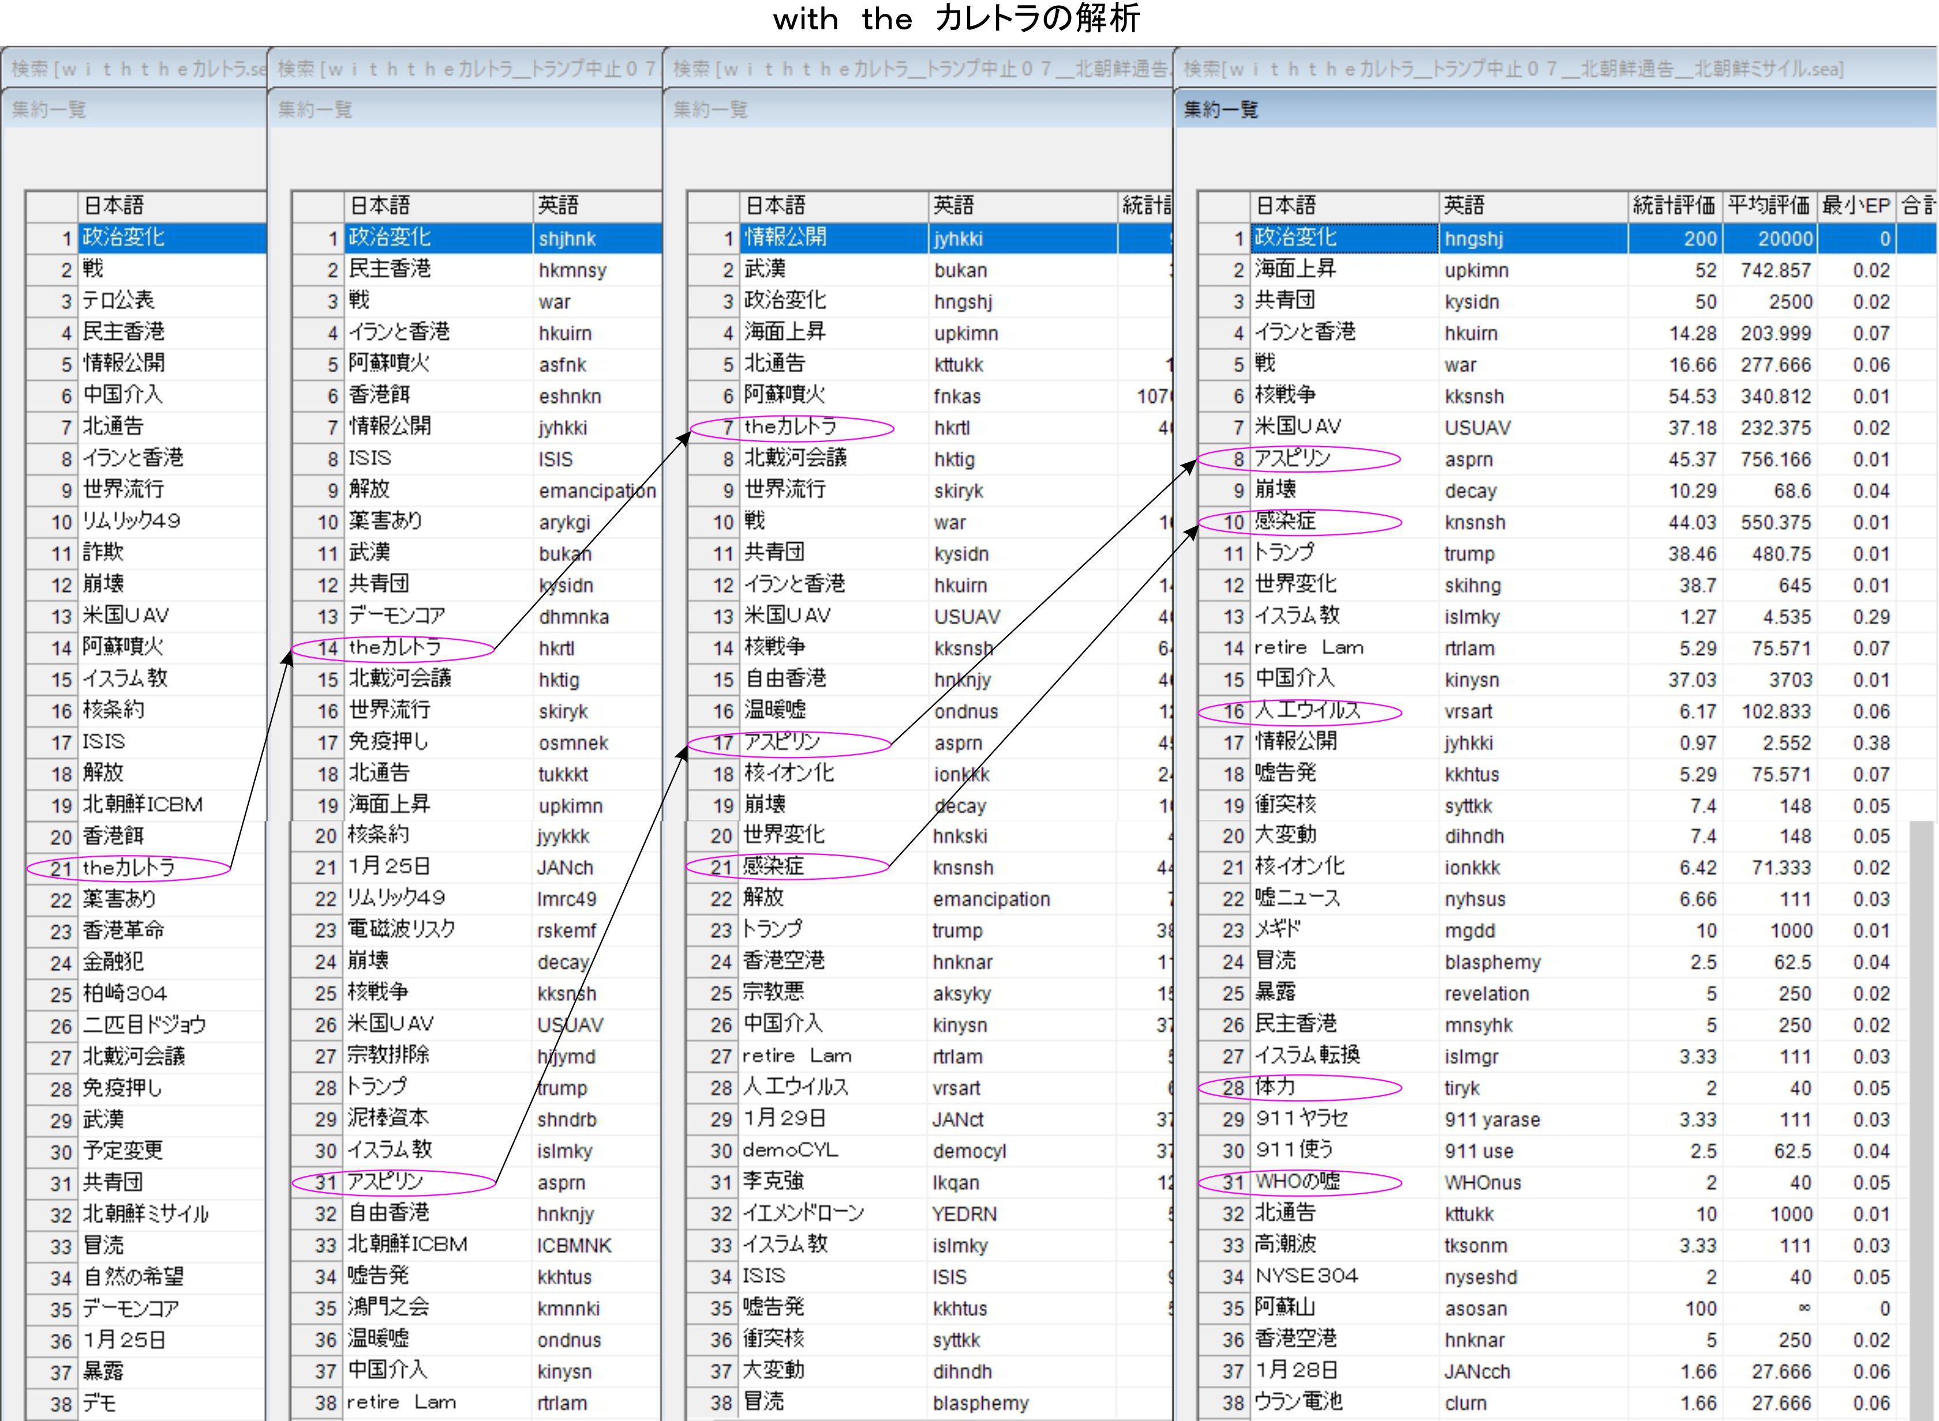Viewport: 1939px width, 1421px height.
Task: Select the circled アスピリン row 8 in the rightmost table
Action: pyautogui.click(x=1292, y=459)
